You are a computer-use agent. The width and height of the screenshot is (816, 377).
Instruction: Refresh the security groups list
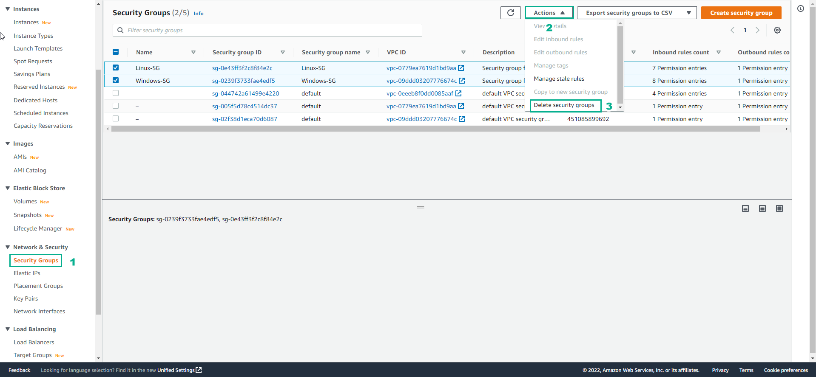510,13
